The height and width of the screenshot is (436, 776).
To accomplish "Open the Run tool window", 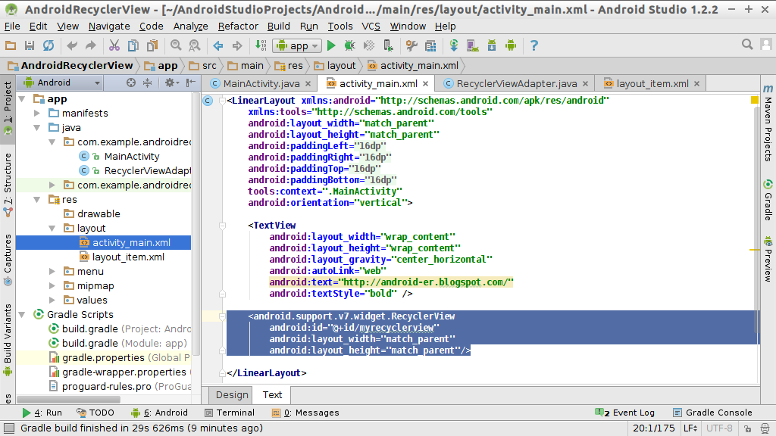I will click(x=42, y=413).
